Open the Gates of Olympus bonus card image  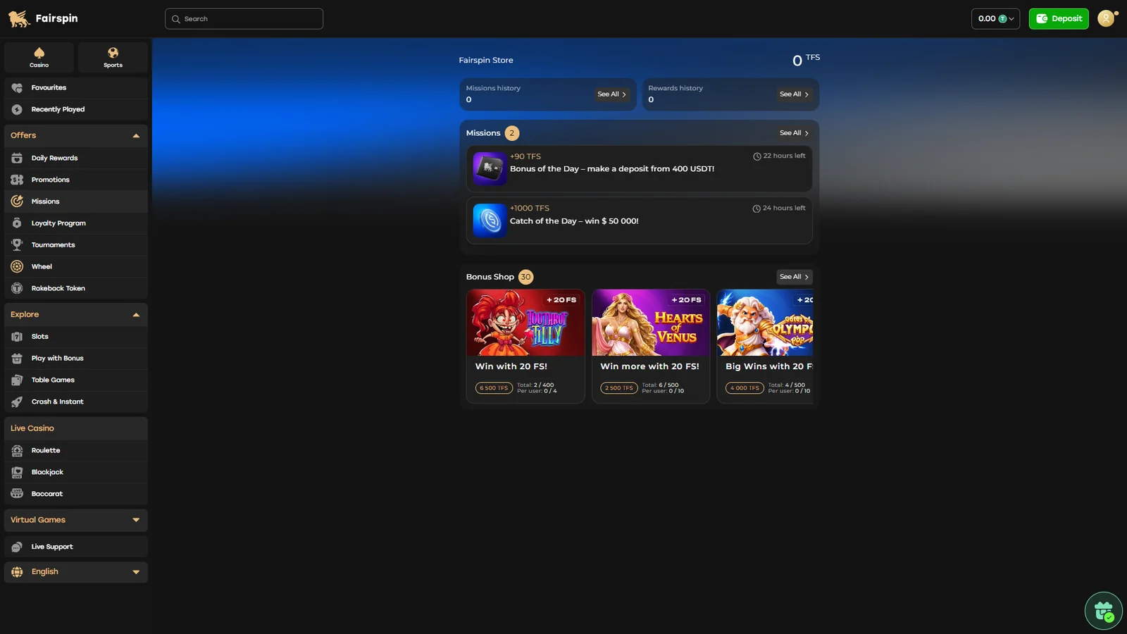(x=765, y=323)
